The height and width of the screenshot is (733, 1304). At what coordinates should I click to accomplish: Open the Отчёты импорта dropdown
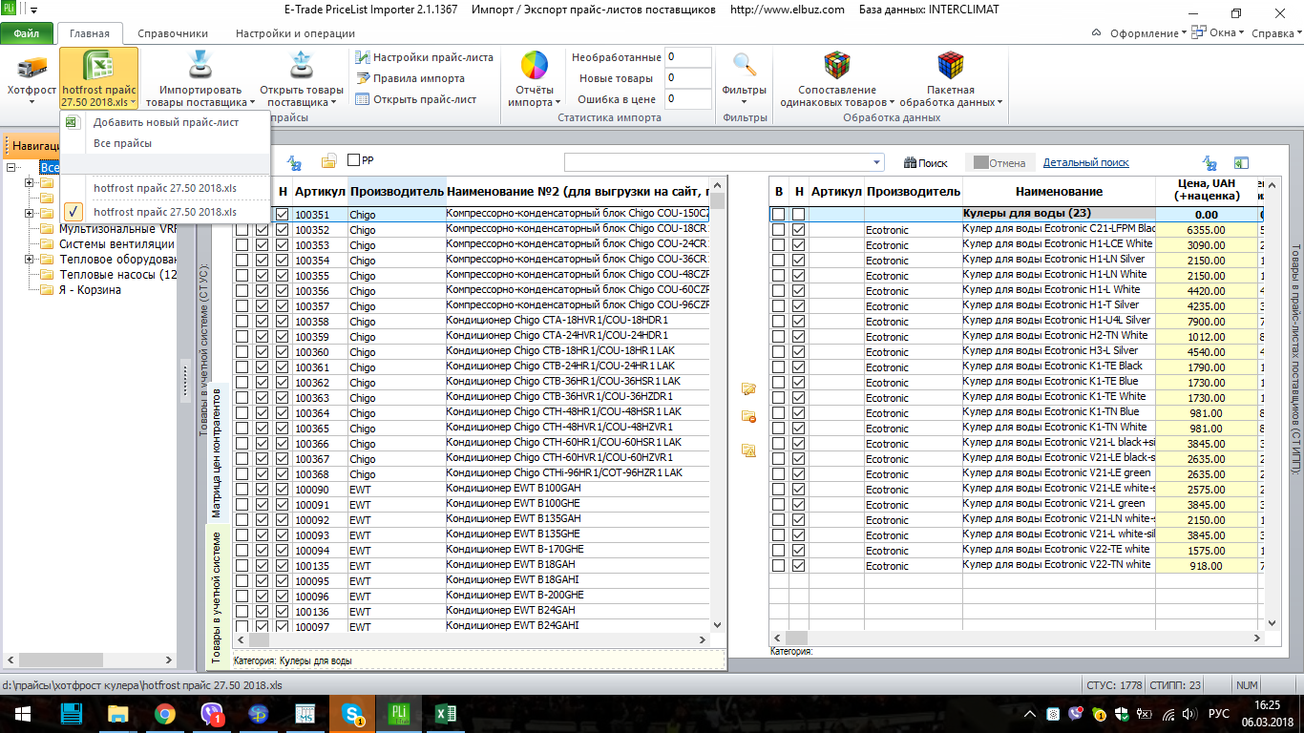click(x=534, y=80)
